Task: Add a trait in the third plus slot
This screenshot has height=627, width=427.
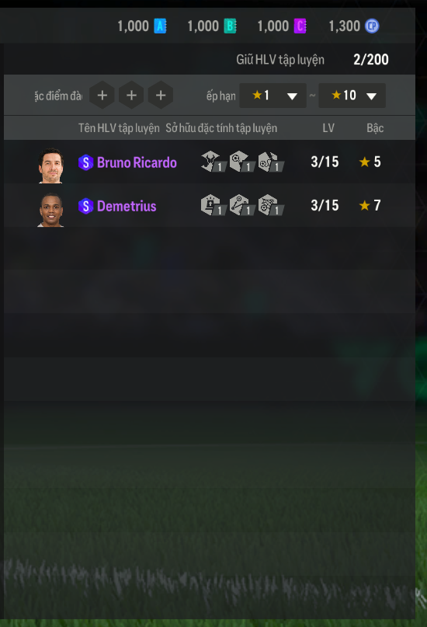Action: [161, 95]
